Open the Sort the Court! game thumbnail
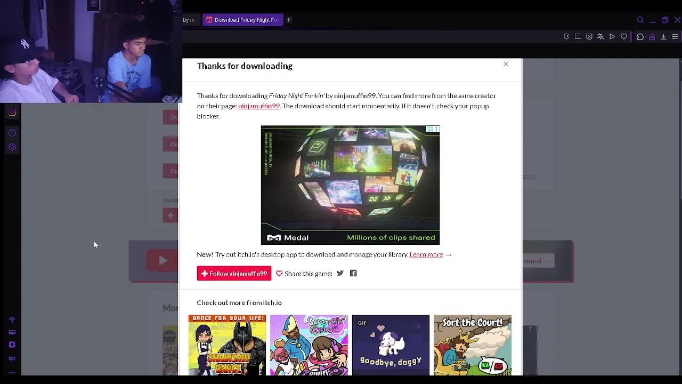Image resolution: width=682 pixels, height=384 pixels. pos(473,345)
